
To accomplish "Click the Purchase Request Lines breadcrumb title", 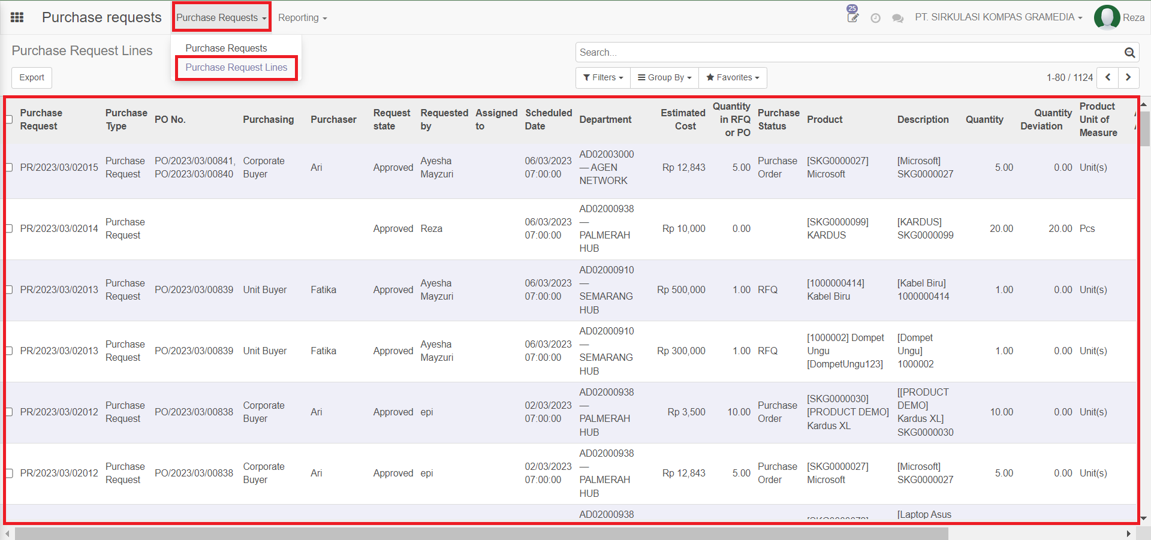I will point(82,51).
